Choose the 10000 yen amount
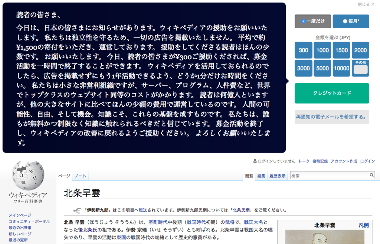380x244 pixels. point(341,68)
